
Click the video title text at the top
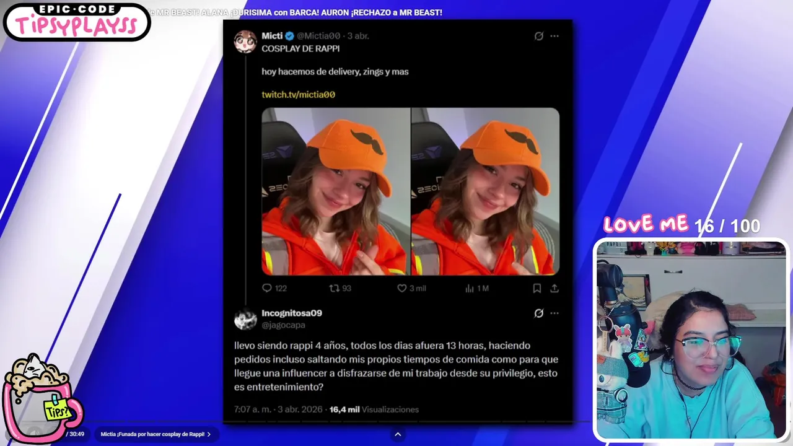(x=295, y=12)
